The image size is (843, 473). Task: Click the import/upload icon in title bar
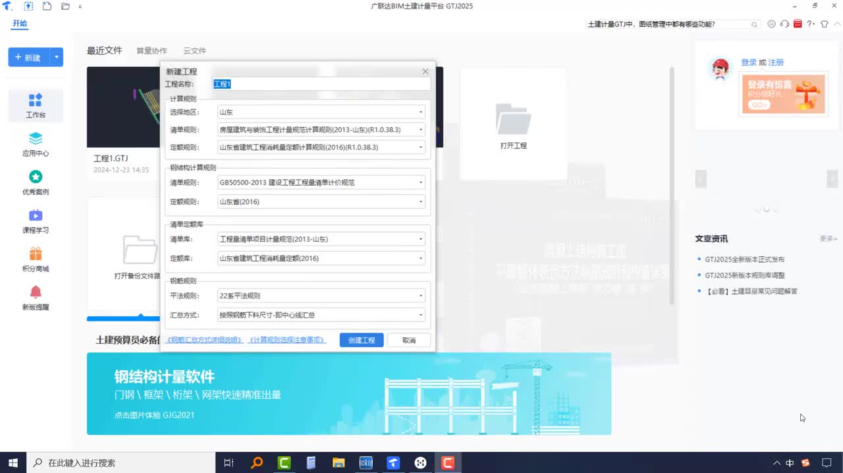[28, 6]
